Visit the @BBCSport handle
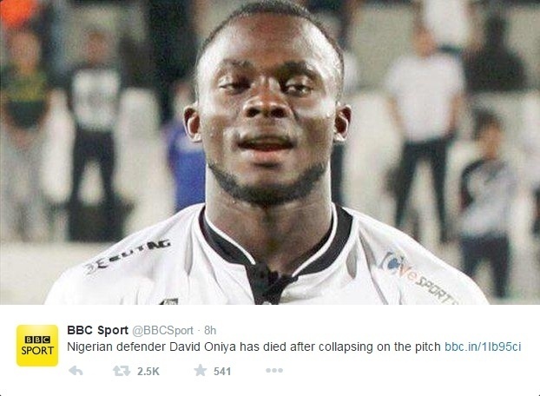The width and height of the screenshot is (540, 396). [163, 331]
